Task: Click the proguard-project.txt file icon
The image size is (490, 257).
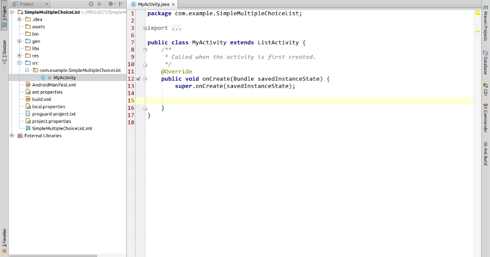Action: point(28,114)
